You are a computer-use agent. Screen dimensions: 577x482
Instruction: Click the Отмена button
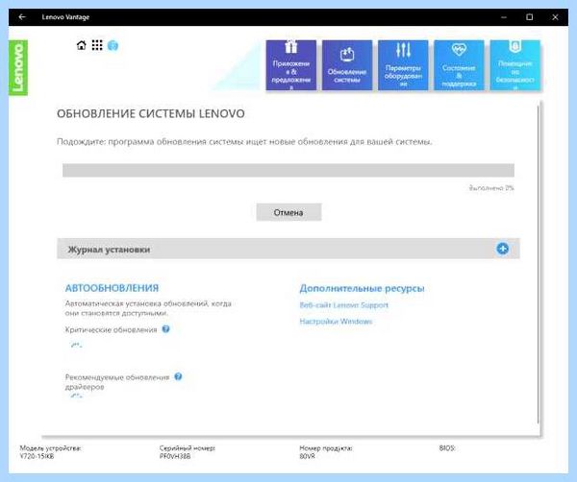(x=288, y=212)
